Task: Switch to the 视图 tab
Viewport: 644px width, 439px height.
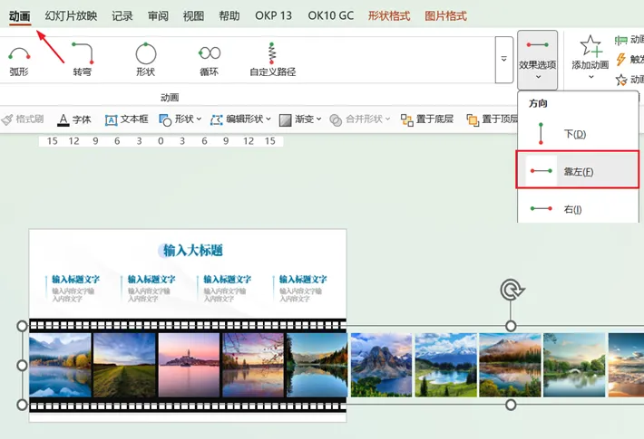Action: pyautogui.click(x=193, y=16)
